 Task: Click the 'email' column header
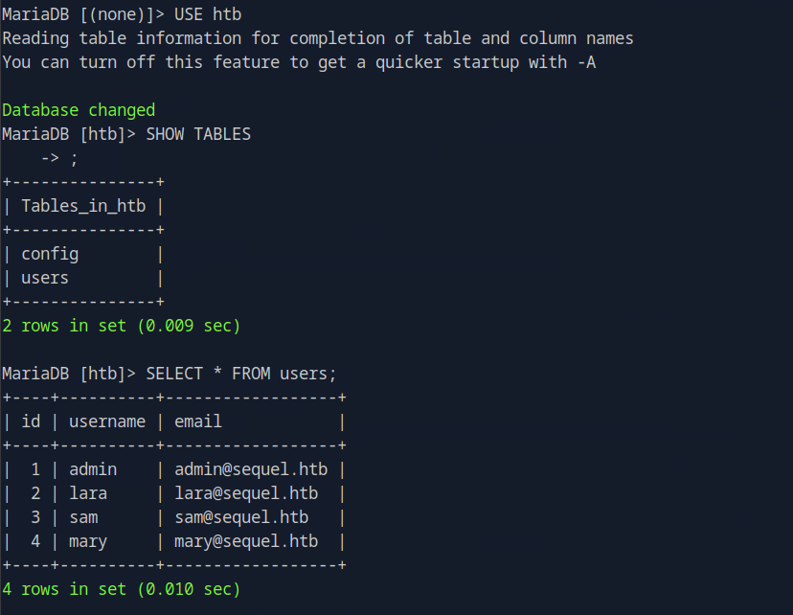click(198, 421)
